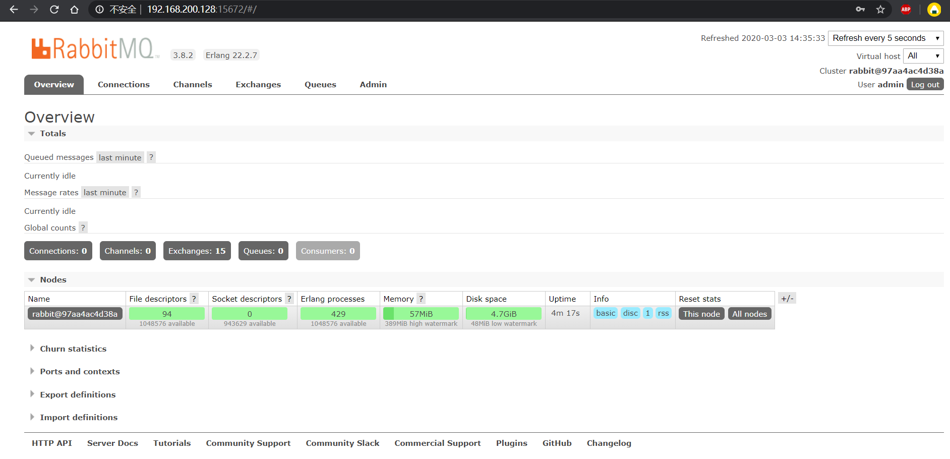Viewport: 950px width, 459px height.
Task: Switch to the Channels tab
Action: [193, 85]
